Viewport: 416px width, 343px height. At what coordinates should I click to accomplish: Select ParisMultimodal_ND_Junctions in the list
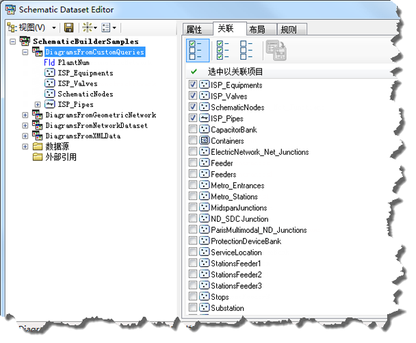pyautogui.click(x=259, y=230)
